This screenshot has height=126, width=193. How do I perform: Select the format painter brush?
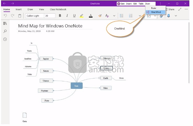[100, 16]
